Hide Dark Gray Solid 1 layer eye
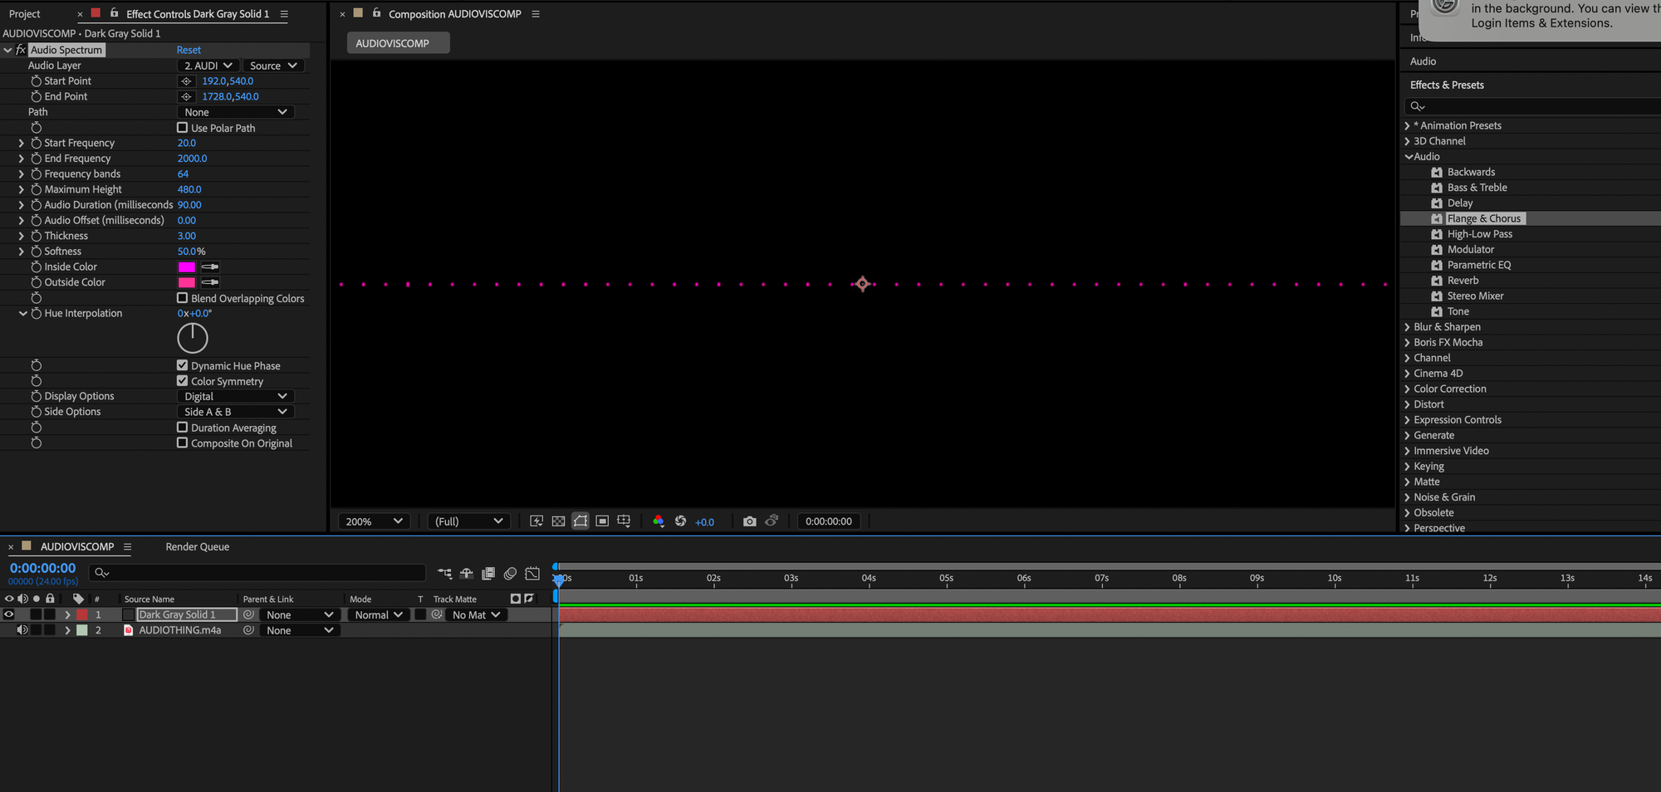Screen dimensions: 1661x792 pos(9,615)
